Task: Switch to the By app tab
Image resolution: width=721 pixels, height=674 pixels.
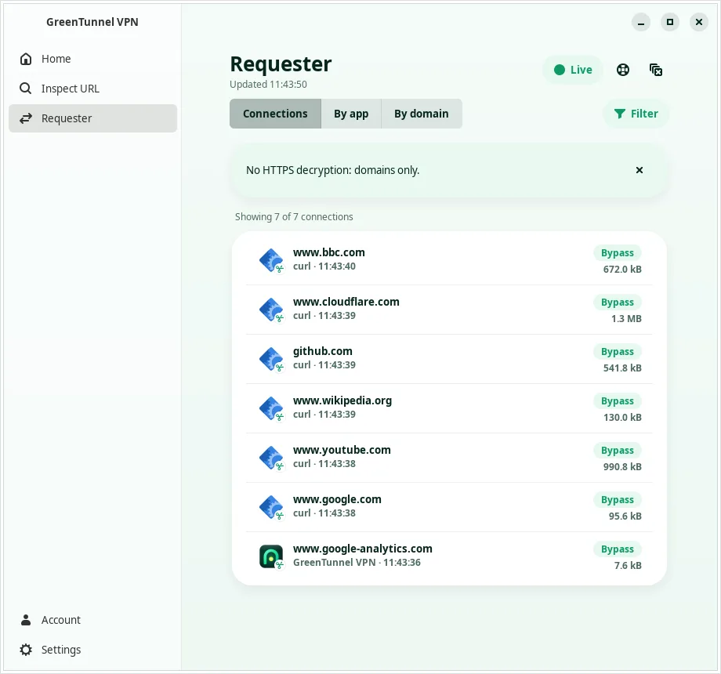Action: (x=351, y=114)
